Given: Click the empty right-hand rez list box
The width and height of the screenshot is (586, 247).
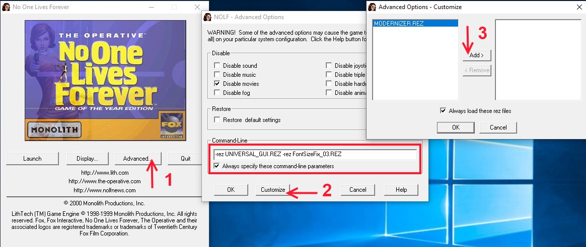Looking at the screenshot, I should tap(538, 60).
